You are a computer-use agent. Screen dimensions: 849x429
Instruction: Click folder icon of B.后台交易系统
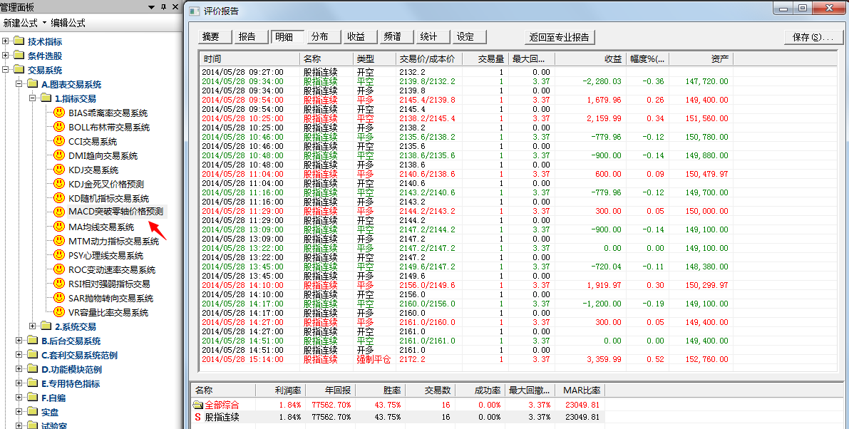click(x=32, y=341)
